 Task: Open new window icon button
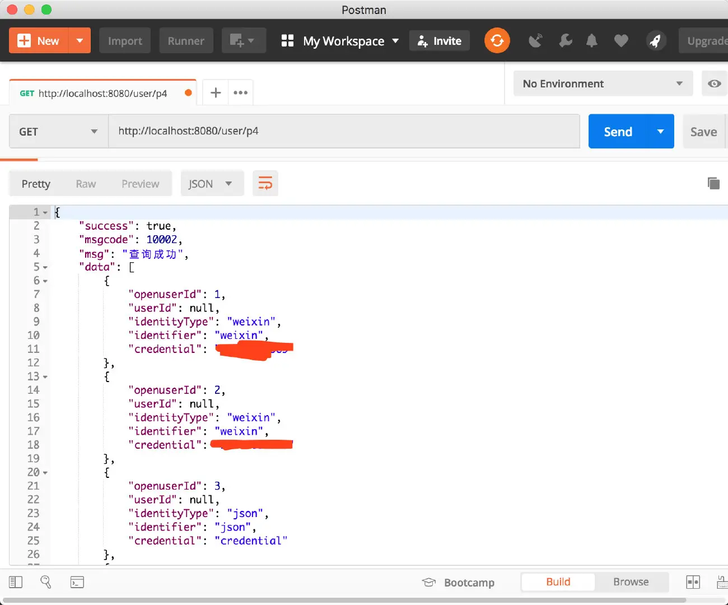coord(244,41)
